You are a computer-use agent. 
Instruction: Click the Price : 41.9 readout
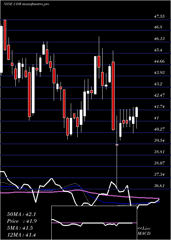[x=22, y=221]
